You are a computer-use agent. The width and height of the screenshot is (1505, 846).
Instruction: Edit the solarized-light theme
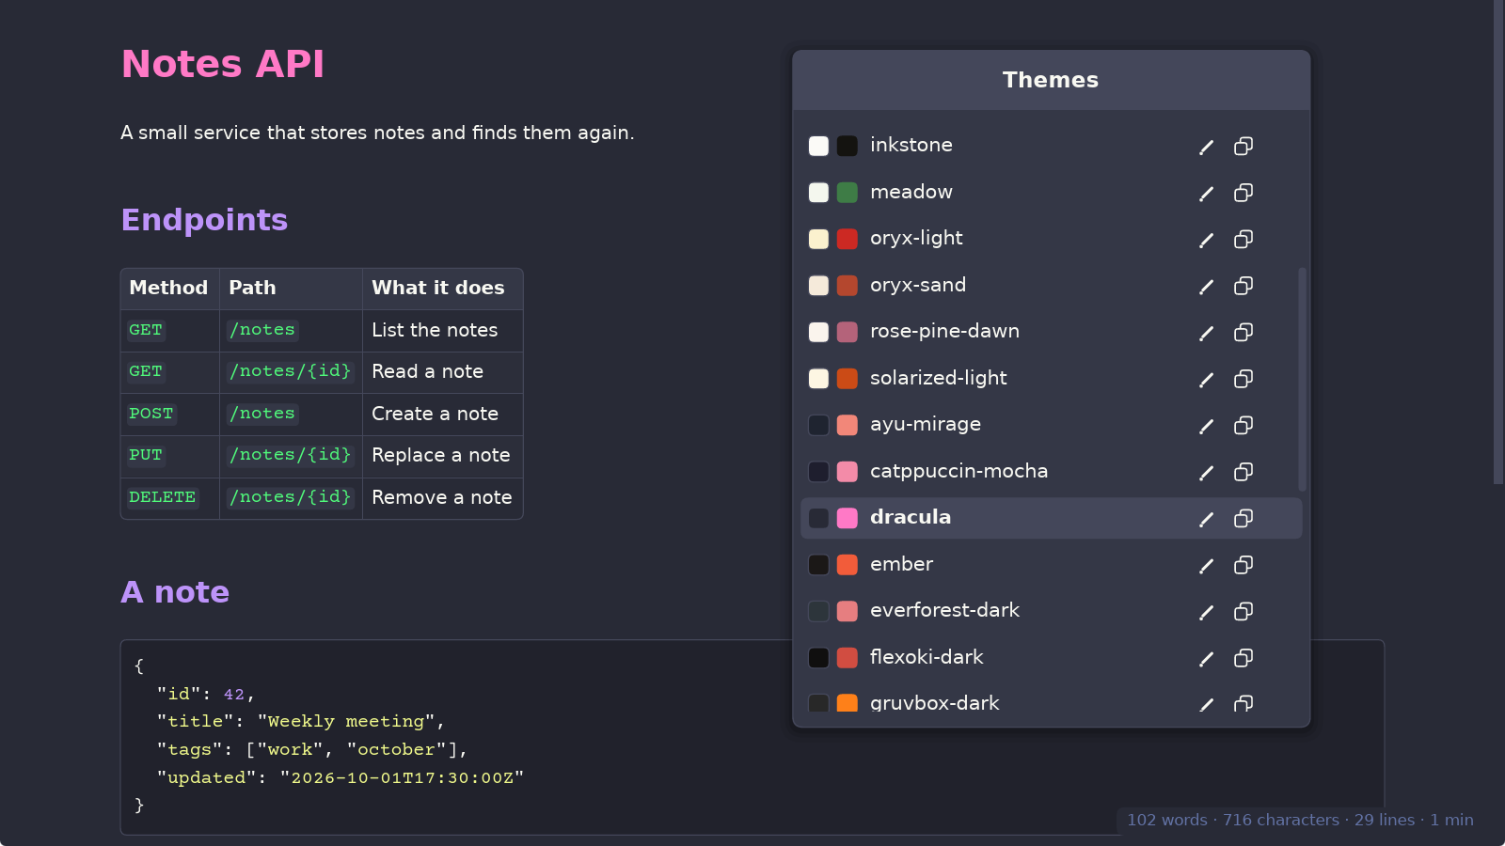click(x=1206, y=379)
